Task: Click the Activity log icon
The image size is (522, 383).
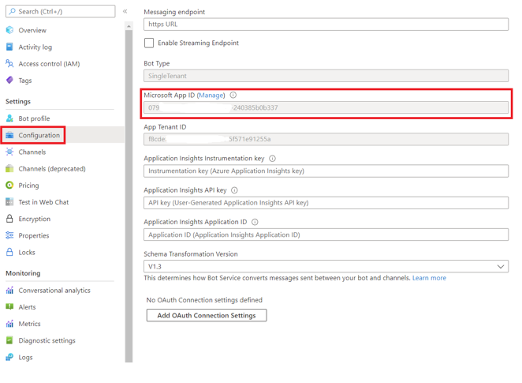Action: (9, 47)
